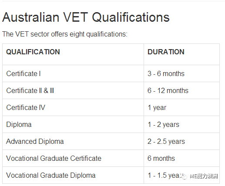Select the 3 - 6 months duration

(x=166, y=73)
